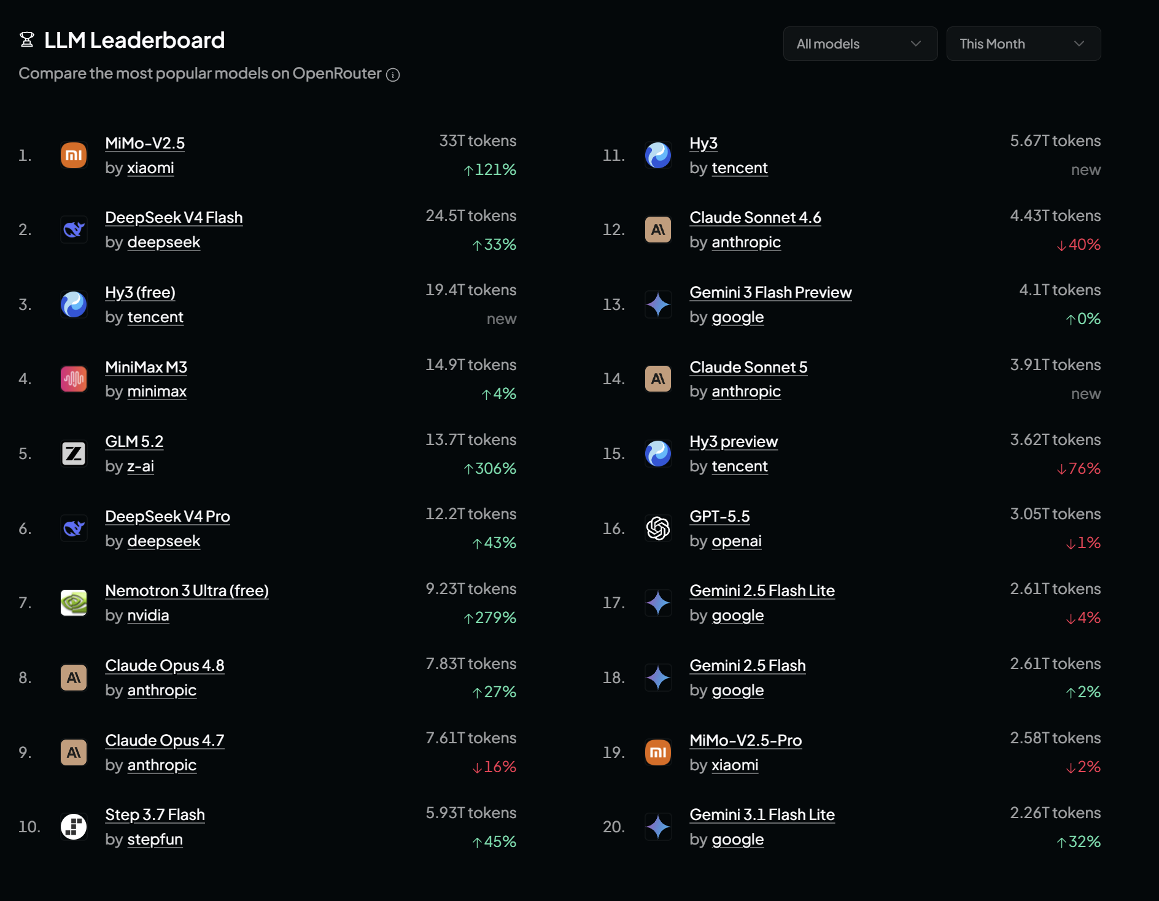Open the This Month time range dropdown

(x=1023, y=44)
